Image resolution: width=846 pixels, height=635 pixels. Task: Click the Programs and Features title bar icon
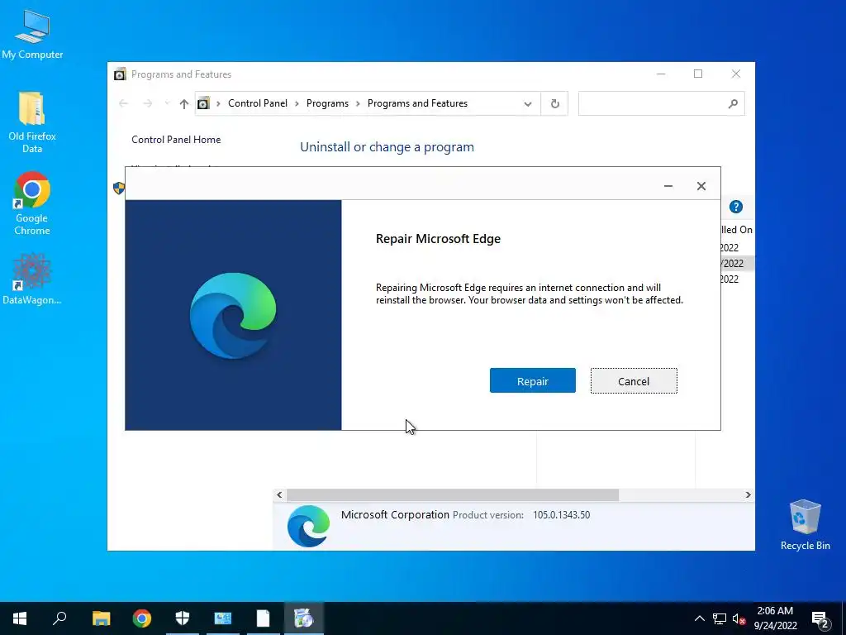click(x=120, y=74)
